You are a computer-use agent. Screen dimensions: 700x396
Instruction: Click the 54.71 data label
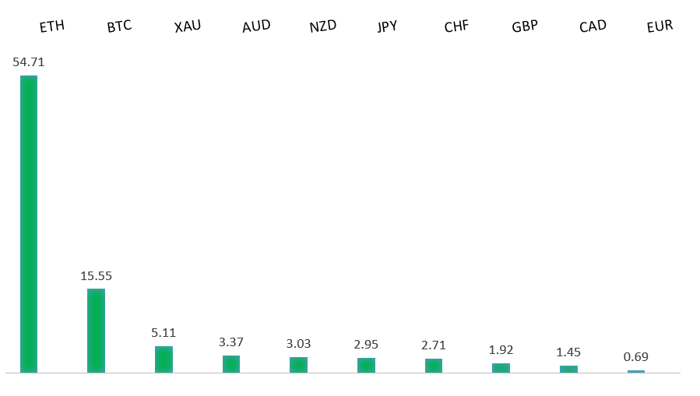tap(29, 62)
